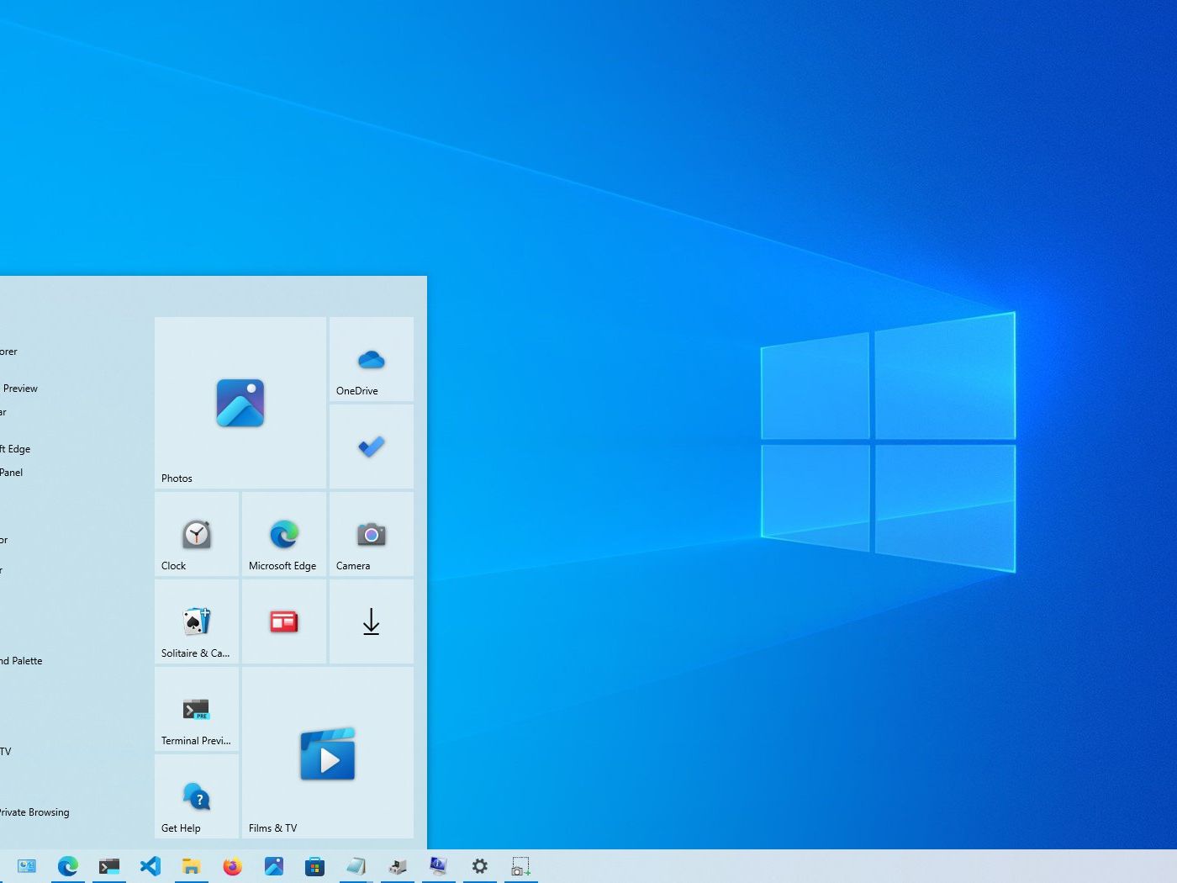Click the computer-with-box taskbar icon

point(398,866)
